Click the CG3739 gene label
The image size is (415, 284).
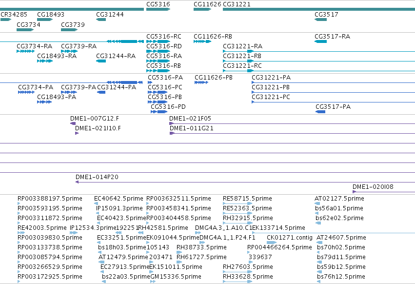point(73,24)
